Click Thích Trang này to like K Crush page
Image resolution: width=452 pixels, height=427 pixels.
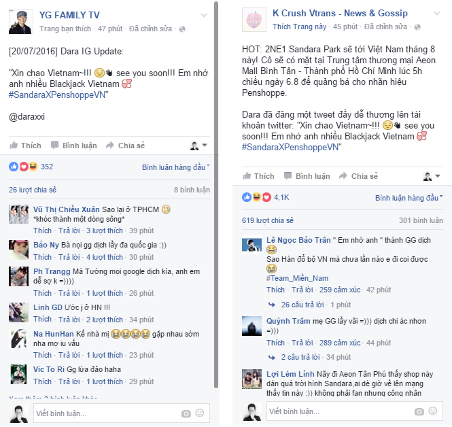299,27
